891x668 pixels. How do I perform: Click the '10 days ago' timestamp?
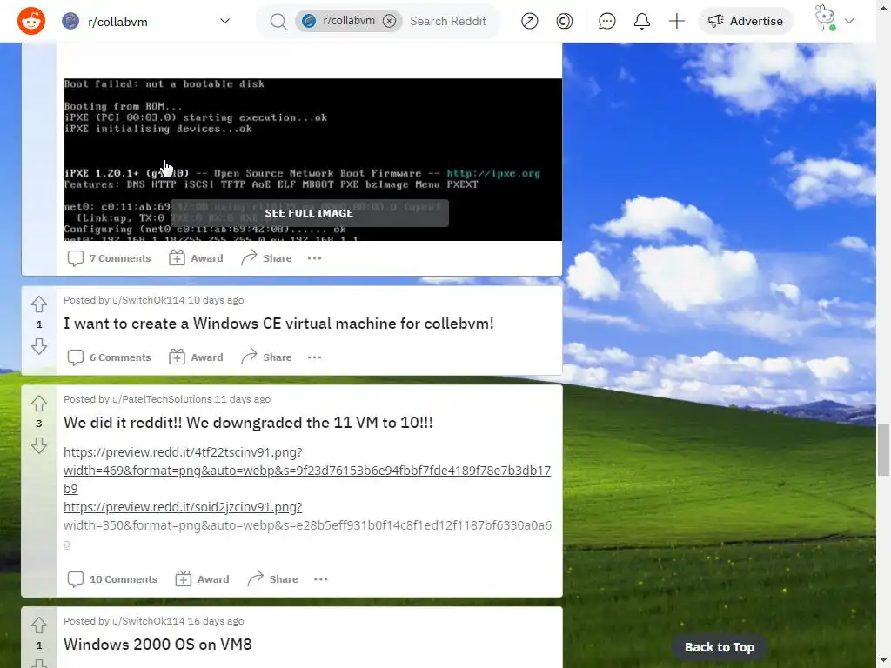(216, 300)
